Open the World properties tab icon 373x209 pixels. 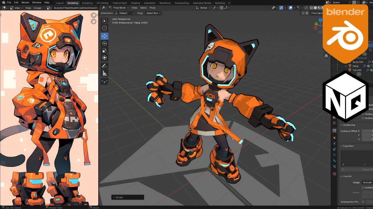[x=335, y=123]
